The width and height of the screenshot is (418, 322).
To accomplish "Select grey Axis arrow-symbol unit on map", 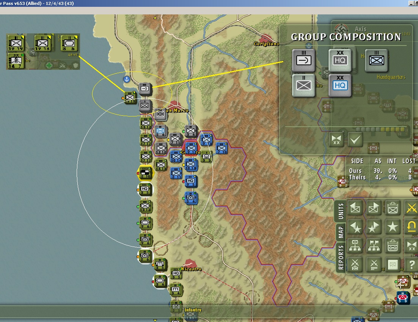I will tap(145, 89).
